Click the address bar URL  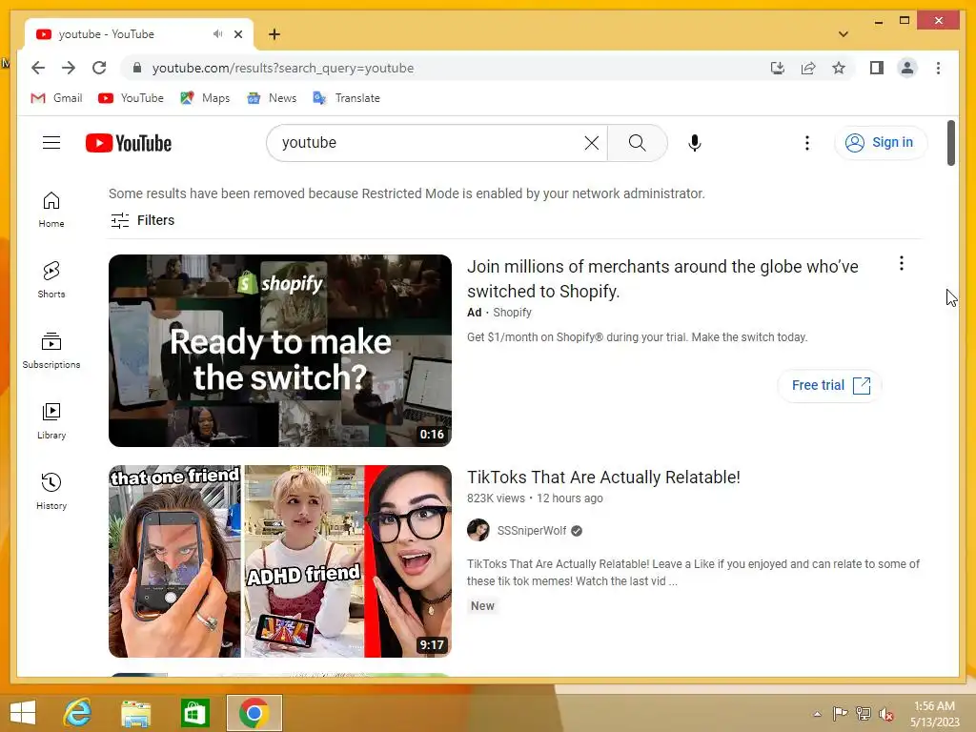coord(282,68)
